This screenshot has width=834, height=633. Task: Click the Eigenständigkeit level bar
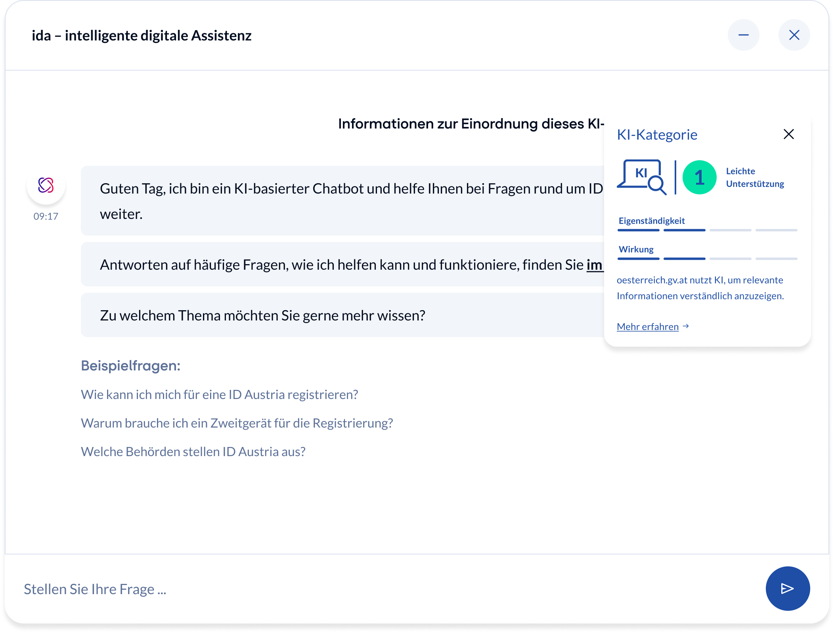708,230
